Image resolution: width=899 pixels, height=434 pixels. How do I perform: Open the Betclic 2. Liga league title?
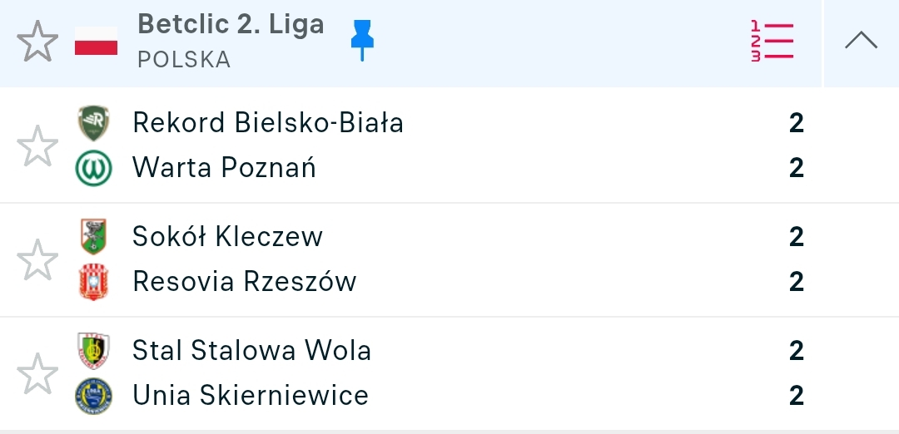click(231, 24)
